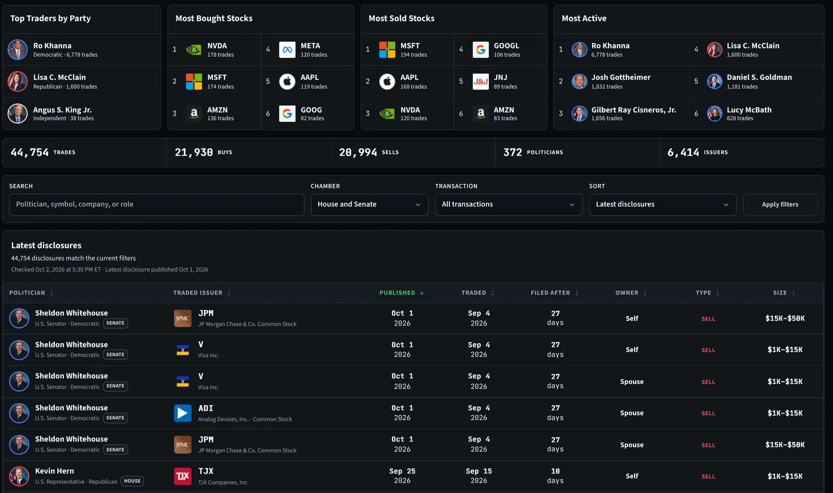
Task: Click Josh Gottheimer's avatar in Most Active
Action: [x=579, y=82]
